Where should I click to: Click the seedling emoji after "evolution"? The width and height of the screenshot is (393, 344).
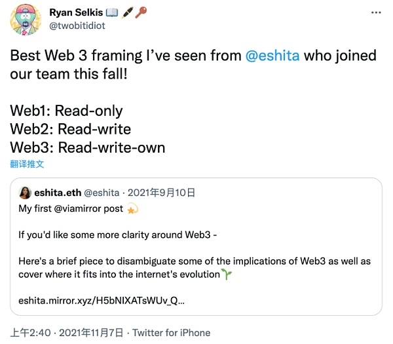[x=227, y=273]
